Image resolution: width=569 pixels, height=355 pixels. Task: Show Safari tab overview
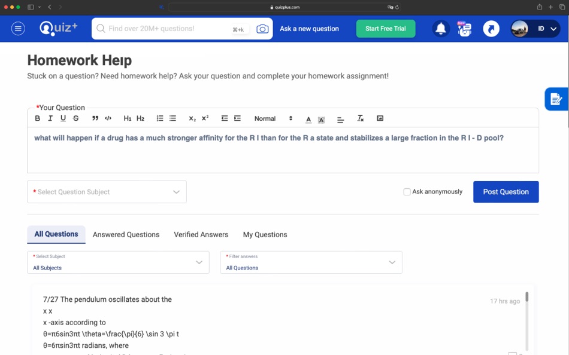pyautogui.click(x=562, y=7)
